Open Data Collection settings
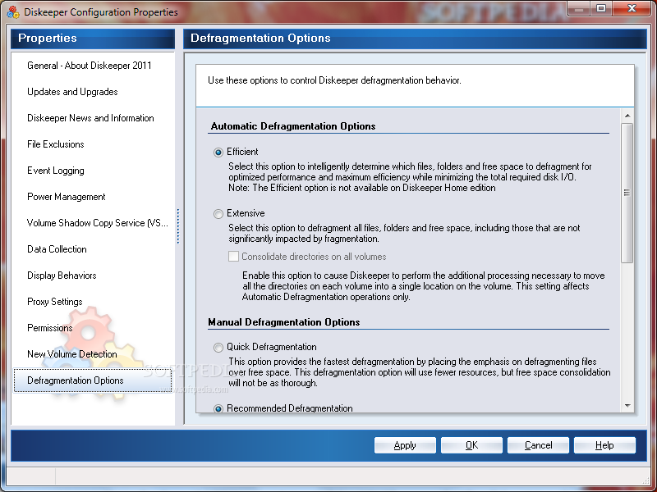Viewport: 657px width, 492px height. tap(57, 249)
